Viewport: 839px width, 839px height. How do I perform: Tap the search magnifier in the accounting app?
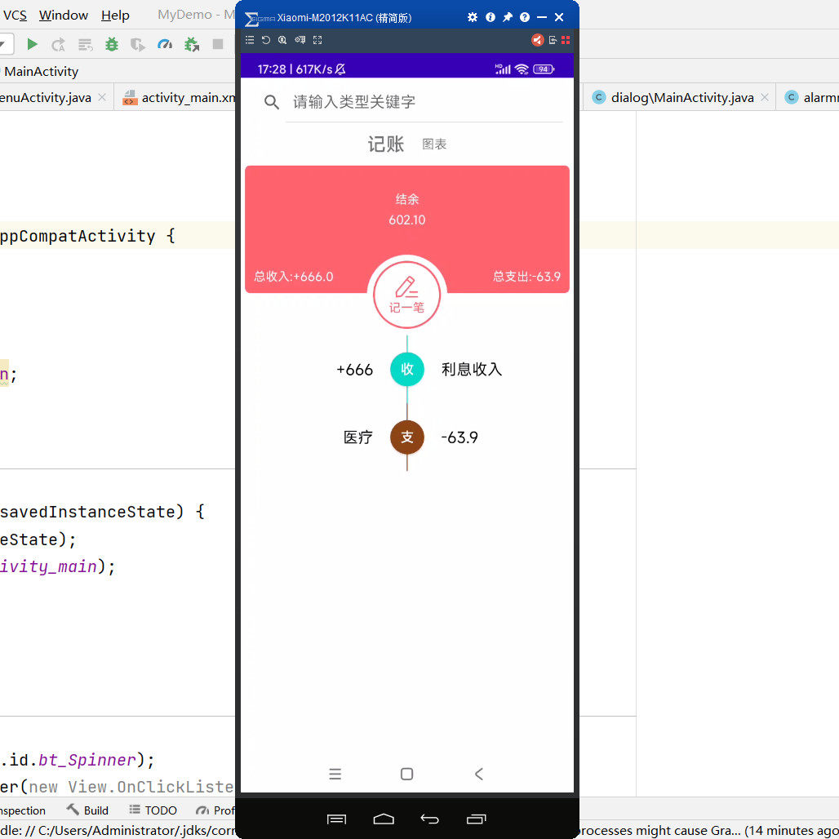pyautogui.click(x=270, y=103)
